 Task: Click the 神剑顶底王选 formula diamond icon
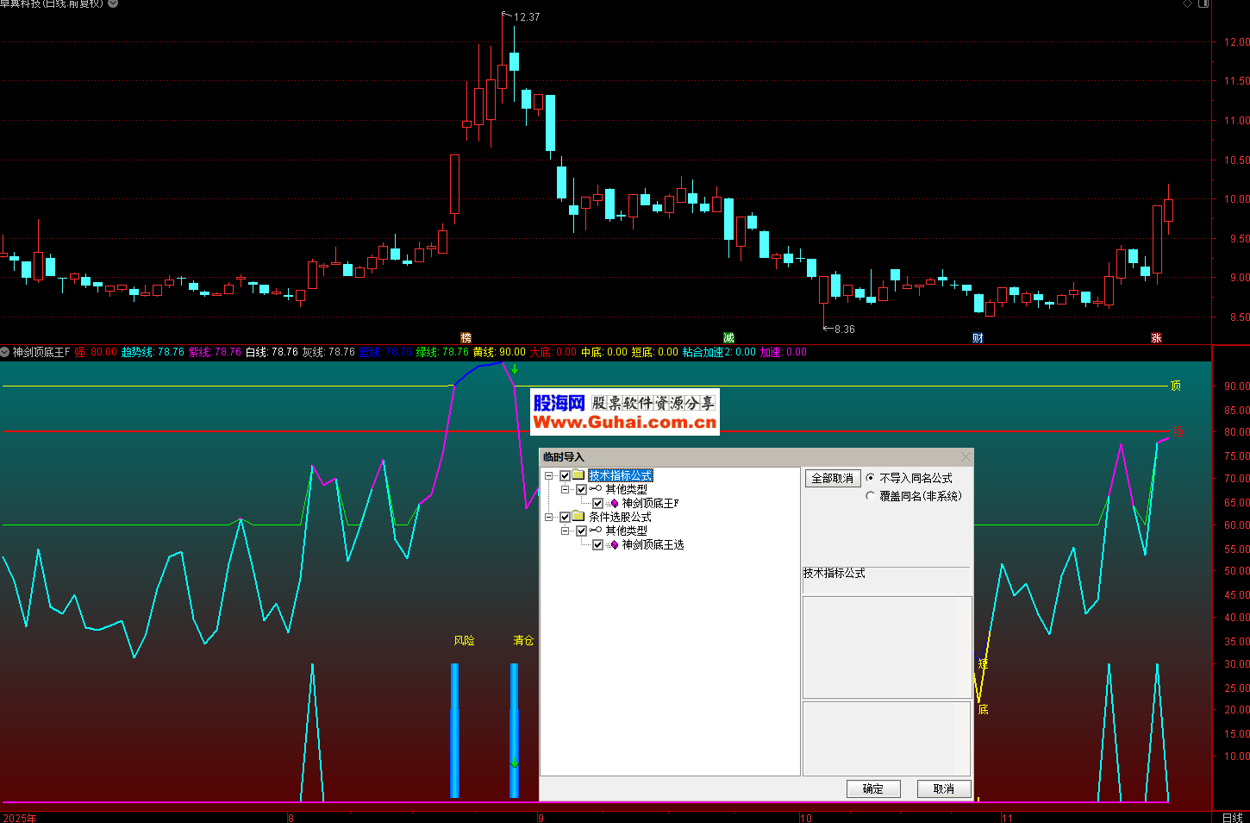(x=614, y=545)
